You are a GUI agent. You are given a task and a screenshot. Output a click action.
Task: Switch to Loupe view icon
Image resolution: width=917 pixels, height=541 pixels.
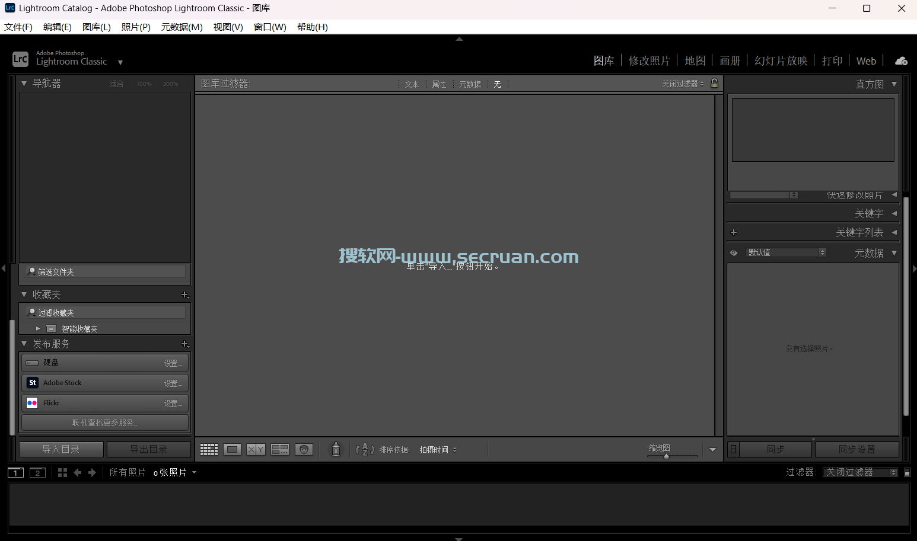pyautogui.click(x=233, y=450)
